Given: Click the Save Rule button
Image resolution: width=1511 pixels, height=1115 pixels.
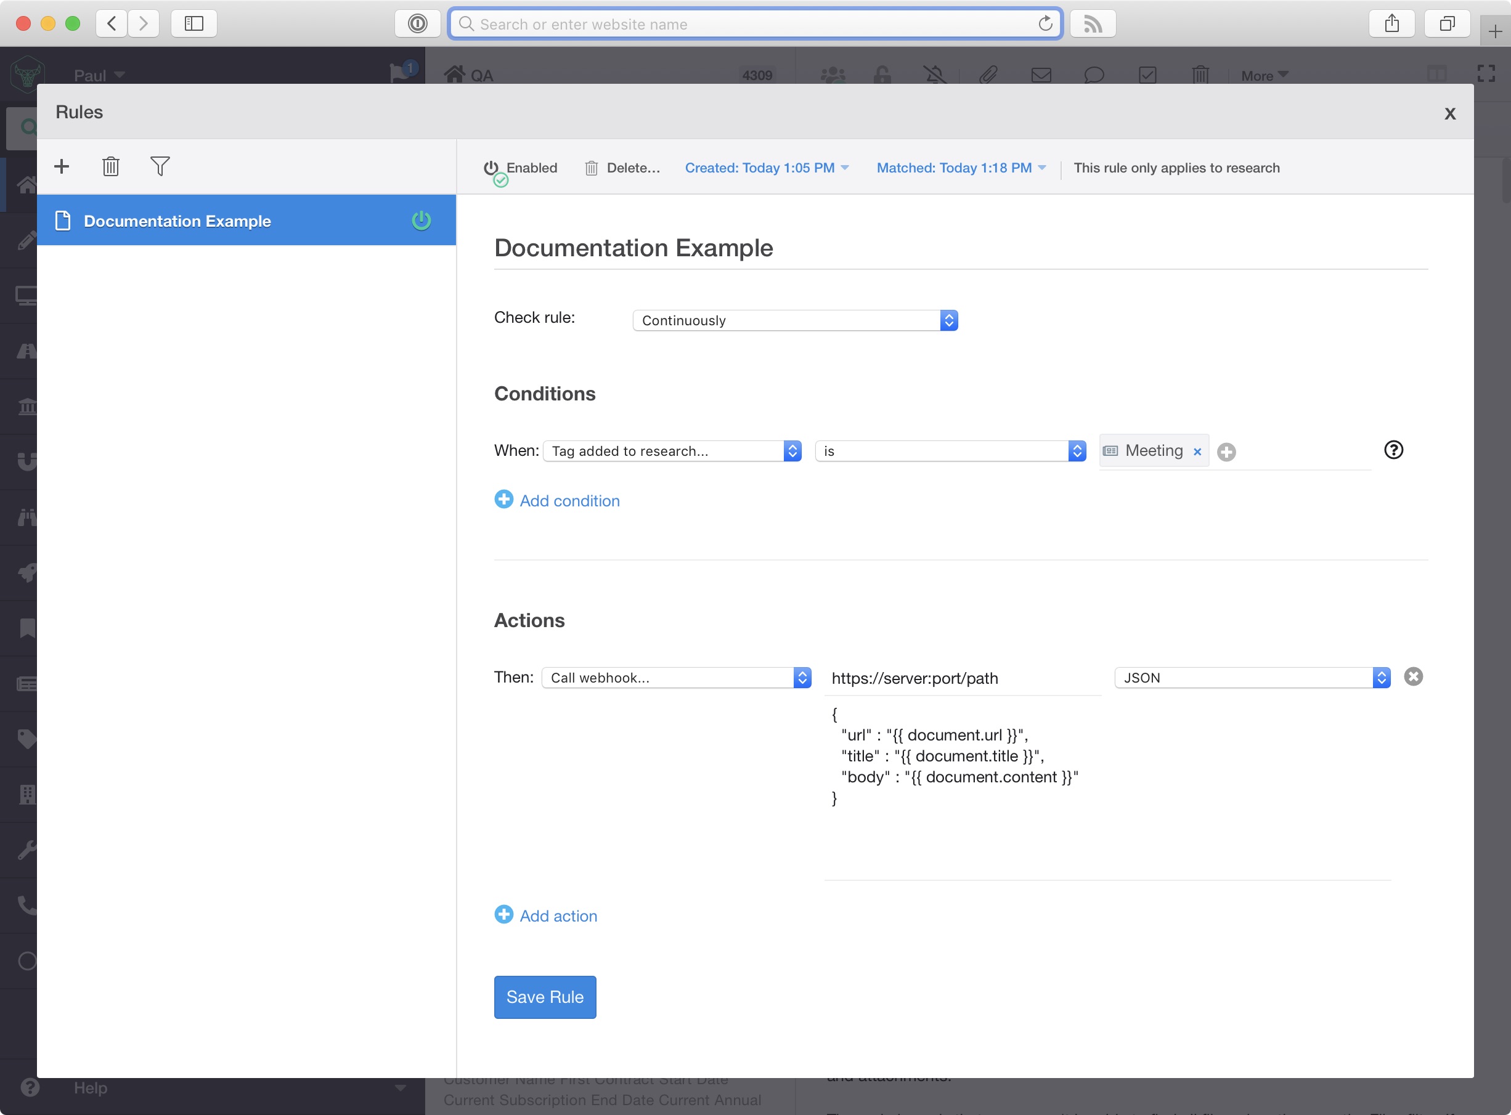Looking at the screenshot, I should coord(545,997).
